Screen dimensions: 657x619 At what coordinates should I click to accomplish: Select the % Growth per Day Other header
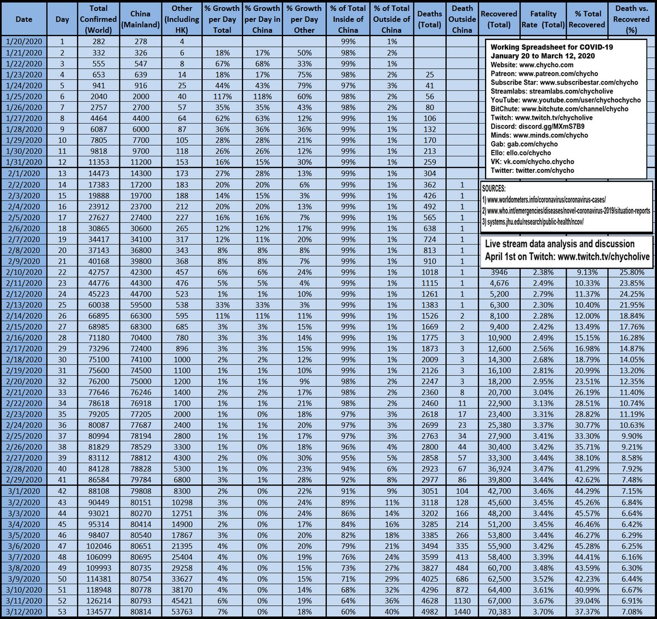[304, 19]
